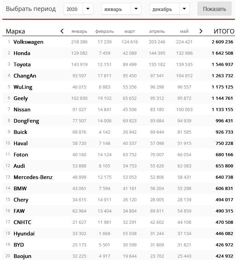
Task: Click the Показать button
Action: 214,9
